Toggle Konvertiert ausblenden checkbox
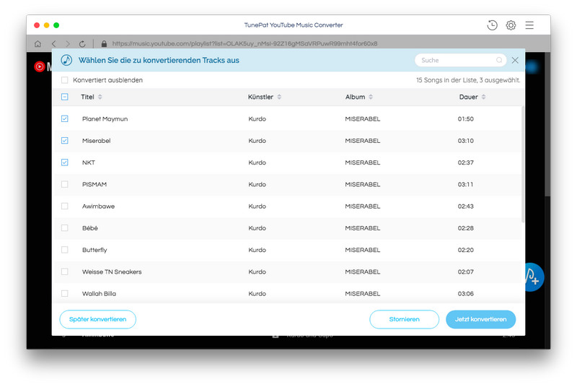 click(65, 80)
